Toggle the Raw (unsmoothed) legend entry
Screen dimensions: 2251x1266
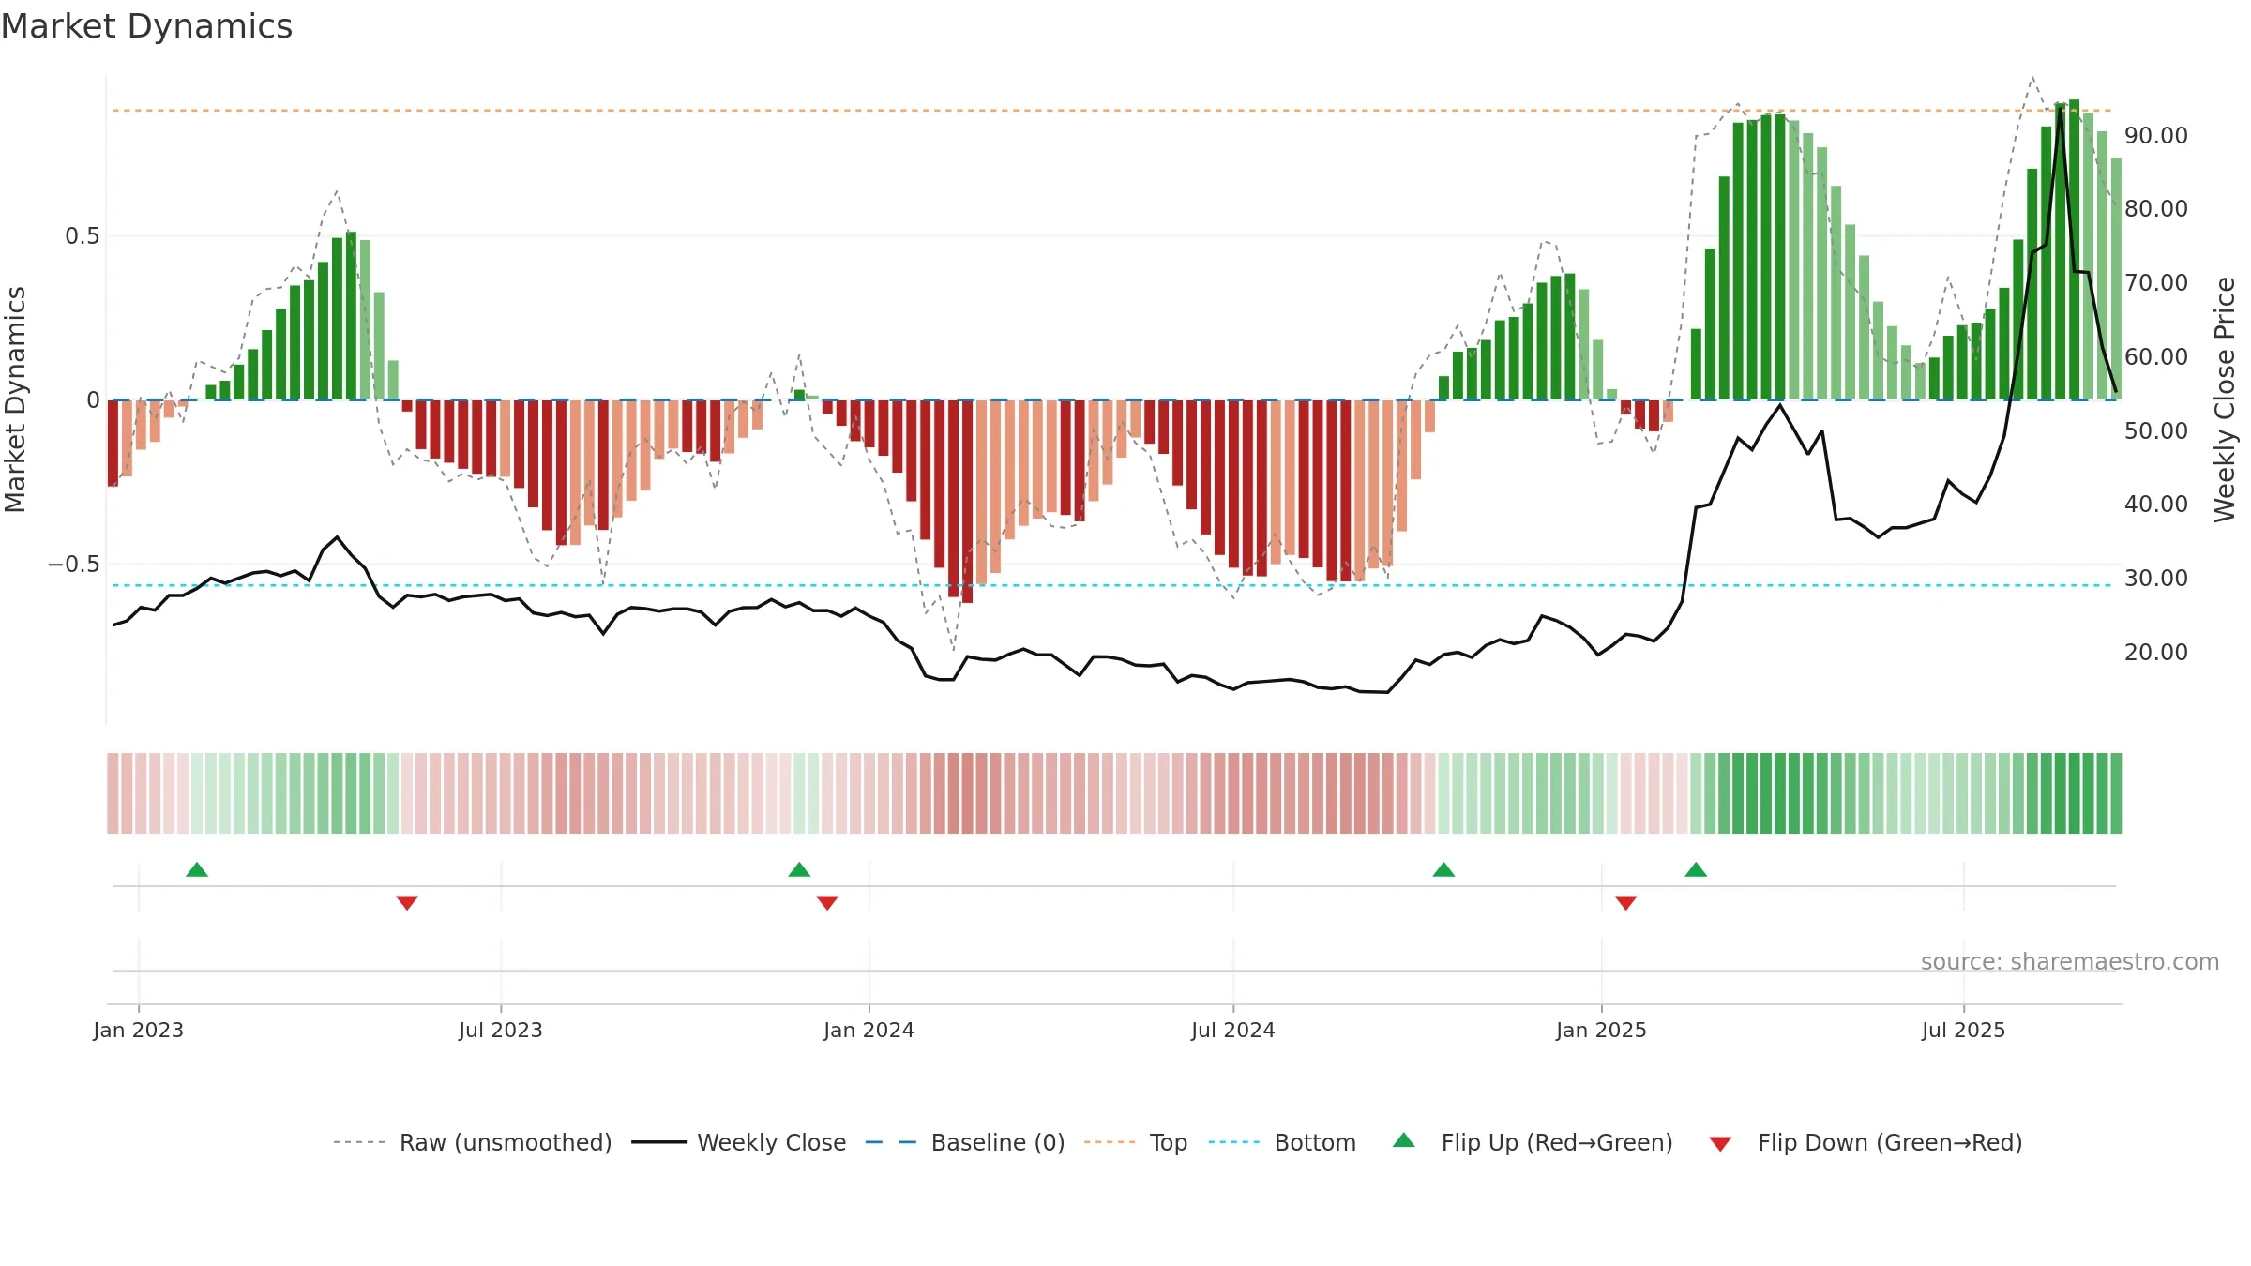(x=472, y=1142)
